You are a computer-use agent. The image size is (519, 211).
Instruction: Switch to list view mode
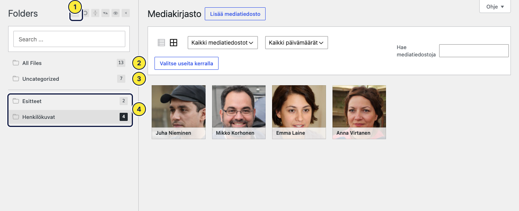tap(161, 43)
